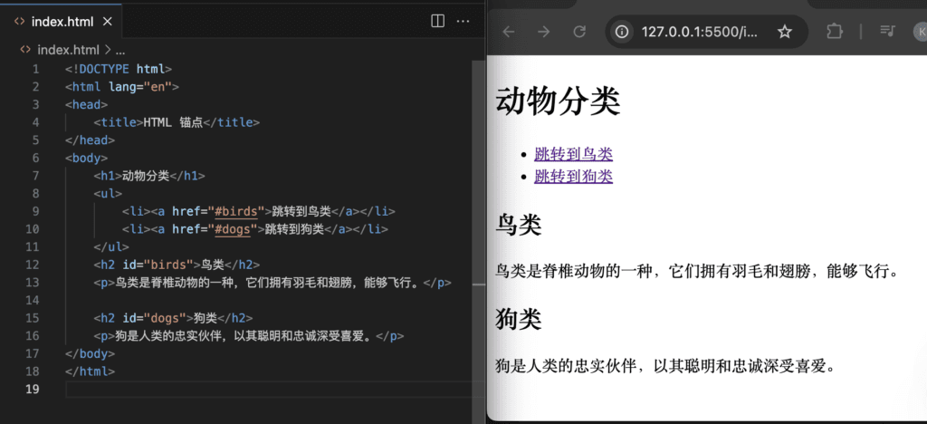
Task: Click the h2 id="birds" code line
Action: [x=177, y=265]
